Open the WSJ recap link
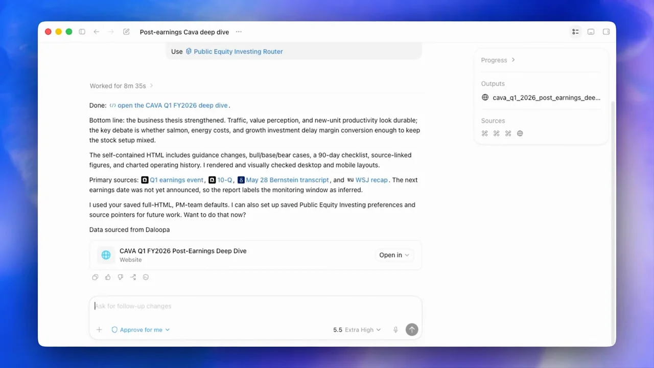Image resolution: width=654 pixels, height=368 pixels. 371,180
